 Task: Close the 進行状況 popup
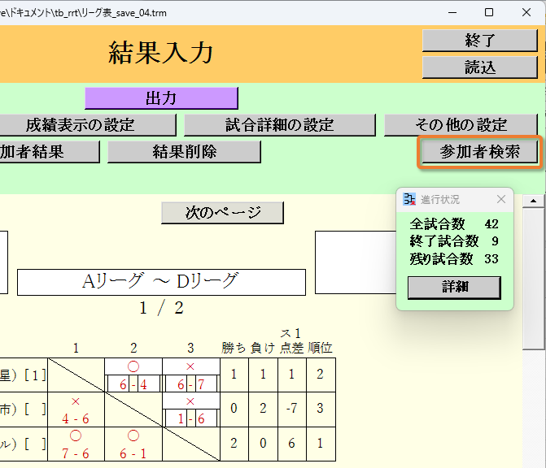[501, 199]
